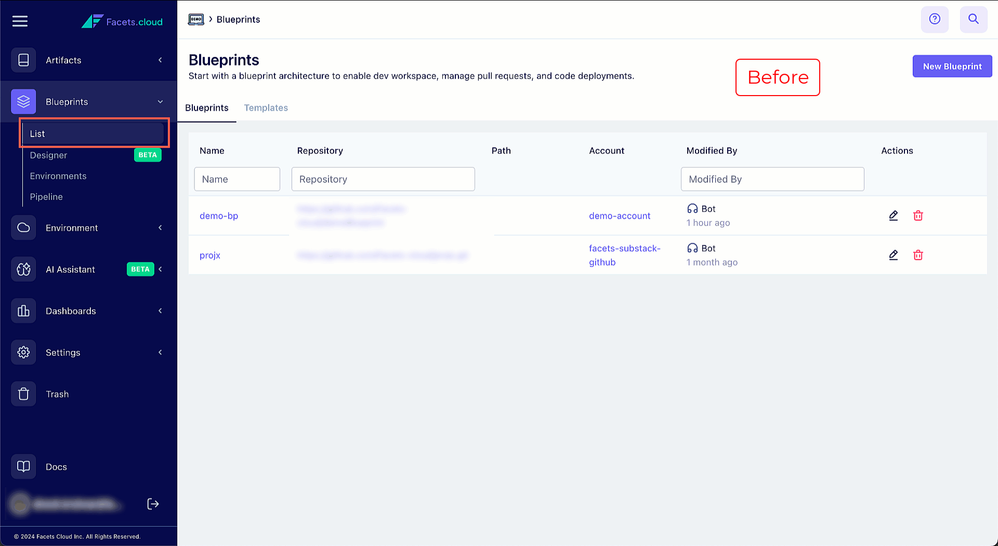Open the search magnifier icon
This screenshot has width=998, height=546.
tap(973, 19)
